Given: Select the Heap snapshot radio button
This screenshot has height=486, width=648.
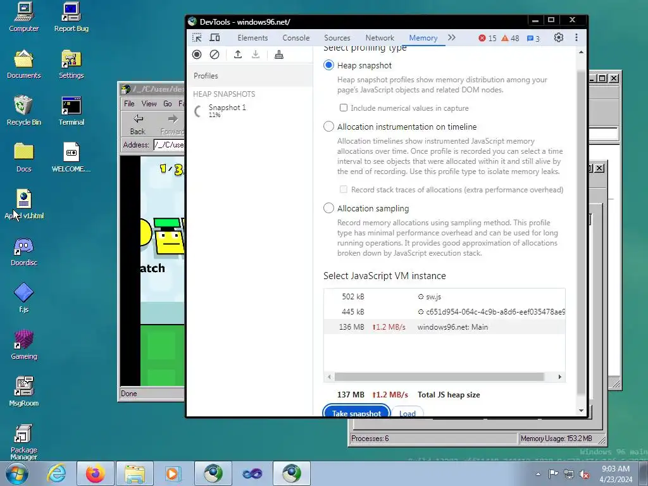Looking at the screenshot, I should pyautogui.click(x=328, y=65).
